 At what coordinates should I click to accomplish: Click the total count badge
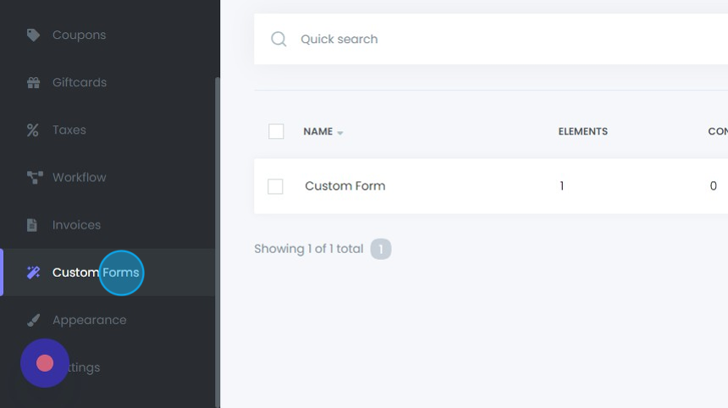pos(381,249)
